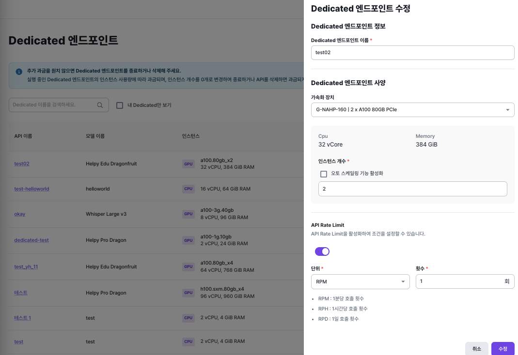Open the okay endpoint link
Image resolution: width=518 pixels, height=355 pixels.
[x=19, y=213]
